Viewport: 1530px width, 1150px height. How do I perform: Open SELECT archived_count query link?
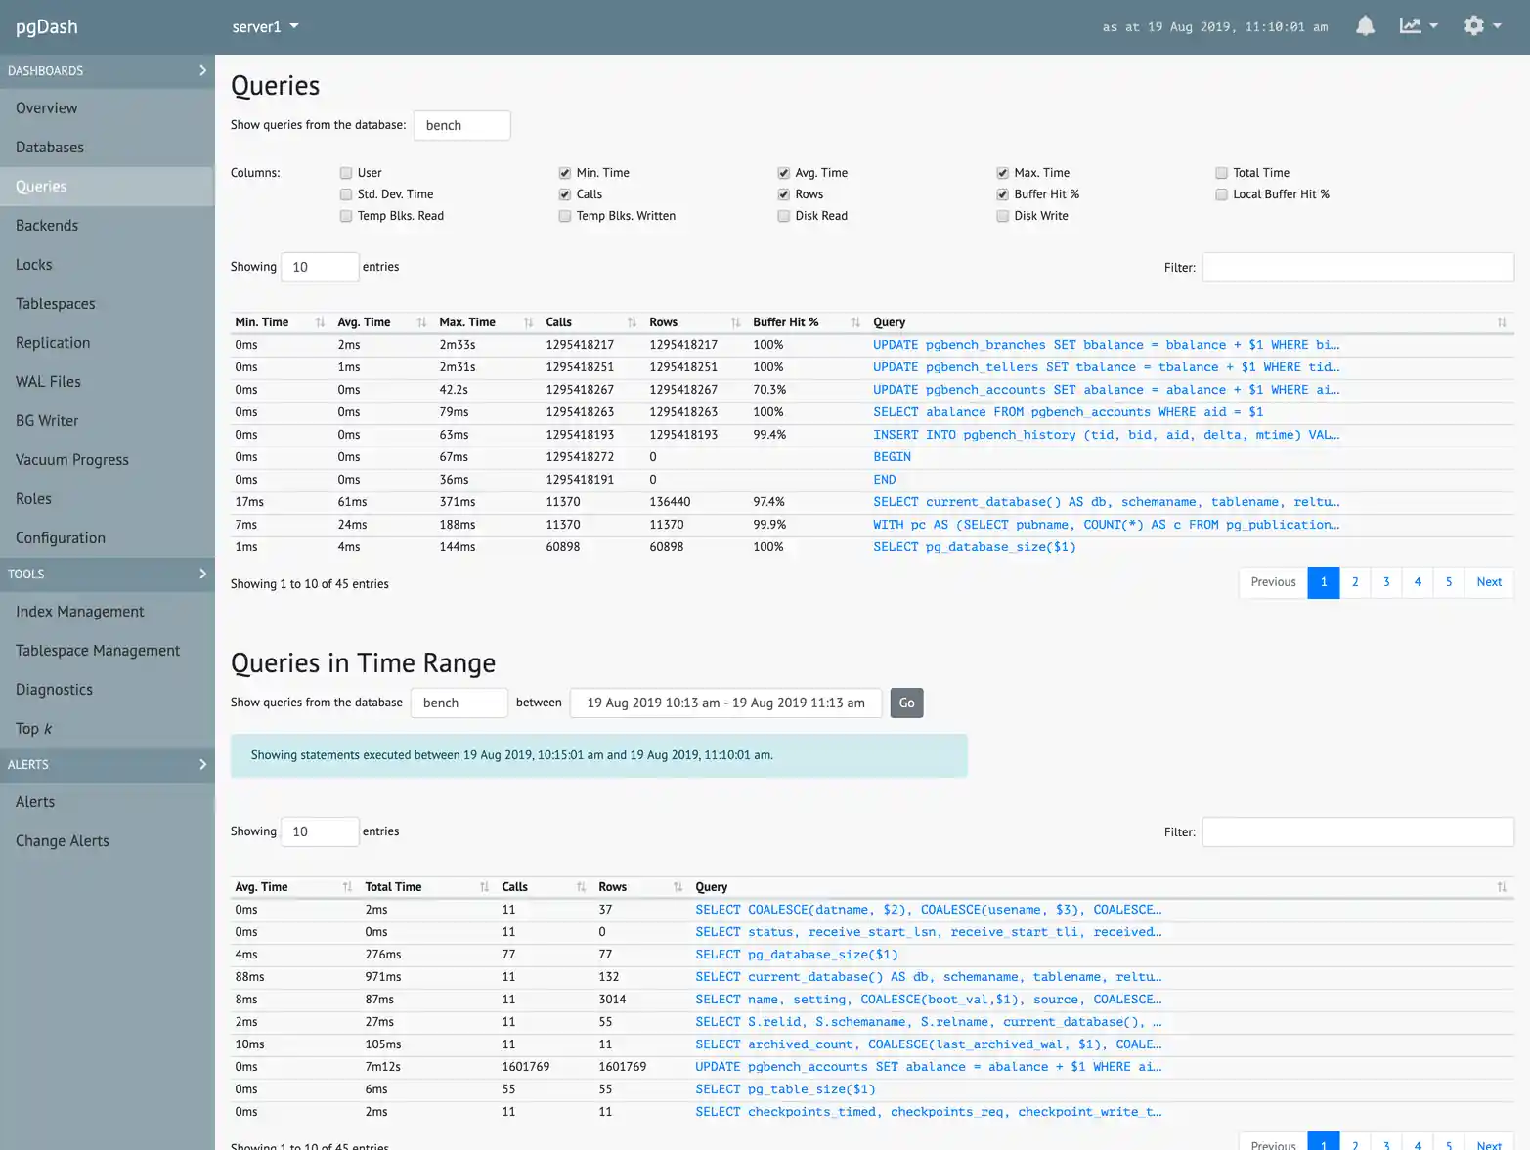928,1044
